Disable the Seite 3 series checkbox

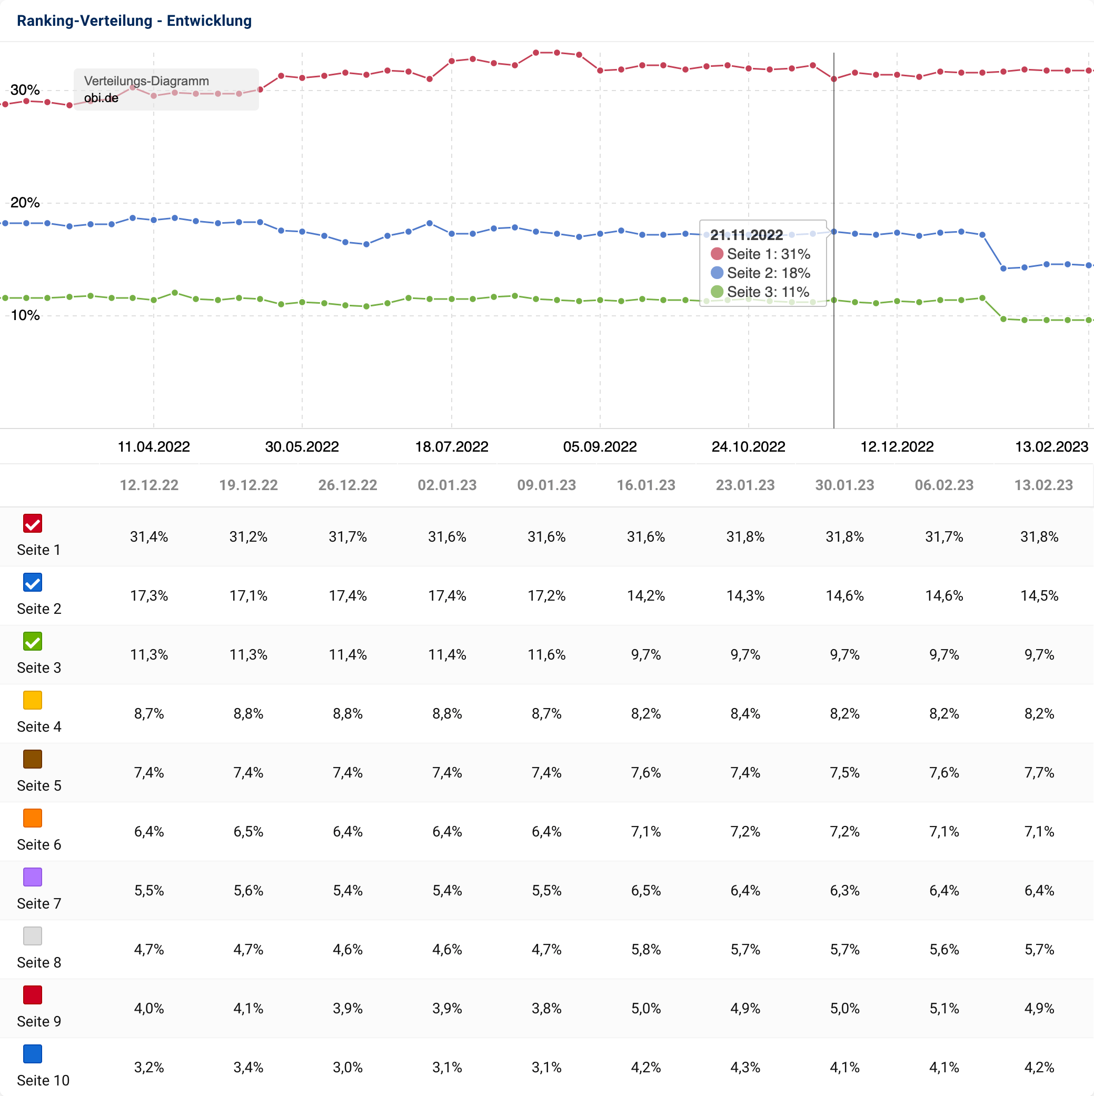click(32, 641)
